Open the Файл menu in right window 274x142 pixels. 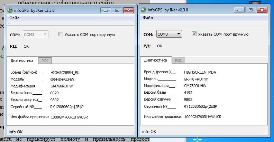(x=148, y=18)
